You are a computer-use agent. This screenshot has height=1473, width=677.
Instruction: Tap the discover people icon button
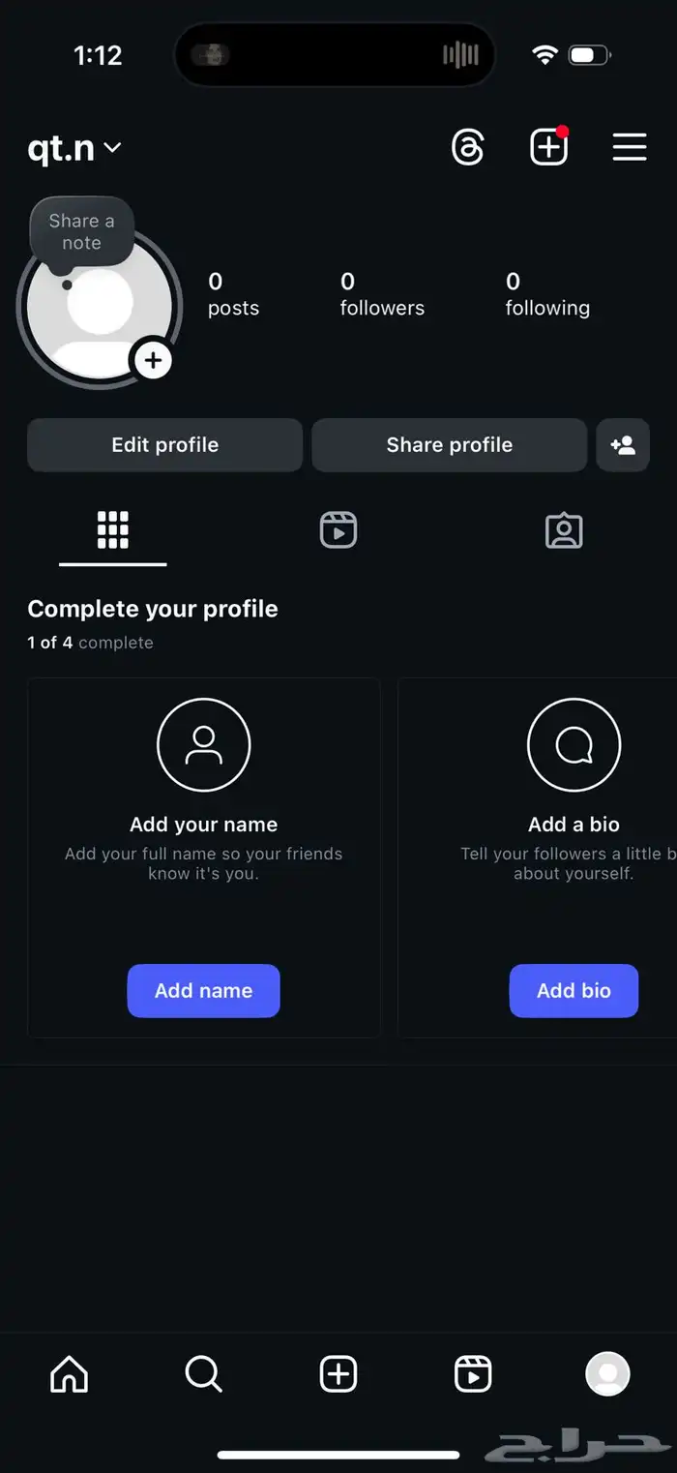point(623,445)
